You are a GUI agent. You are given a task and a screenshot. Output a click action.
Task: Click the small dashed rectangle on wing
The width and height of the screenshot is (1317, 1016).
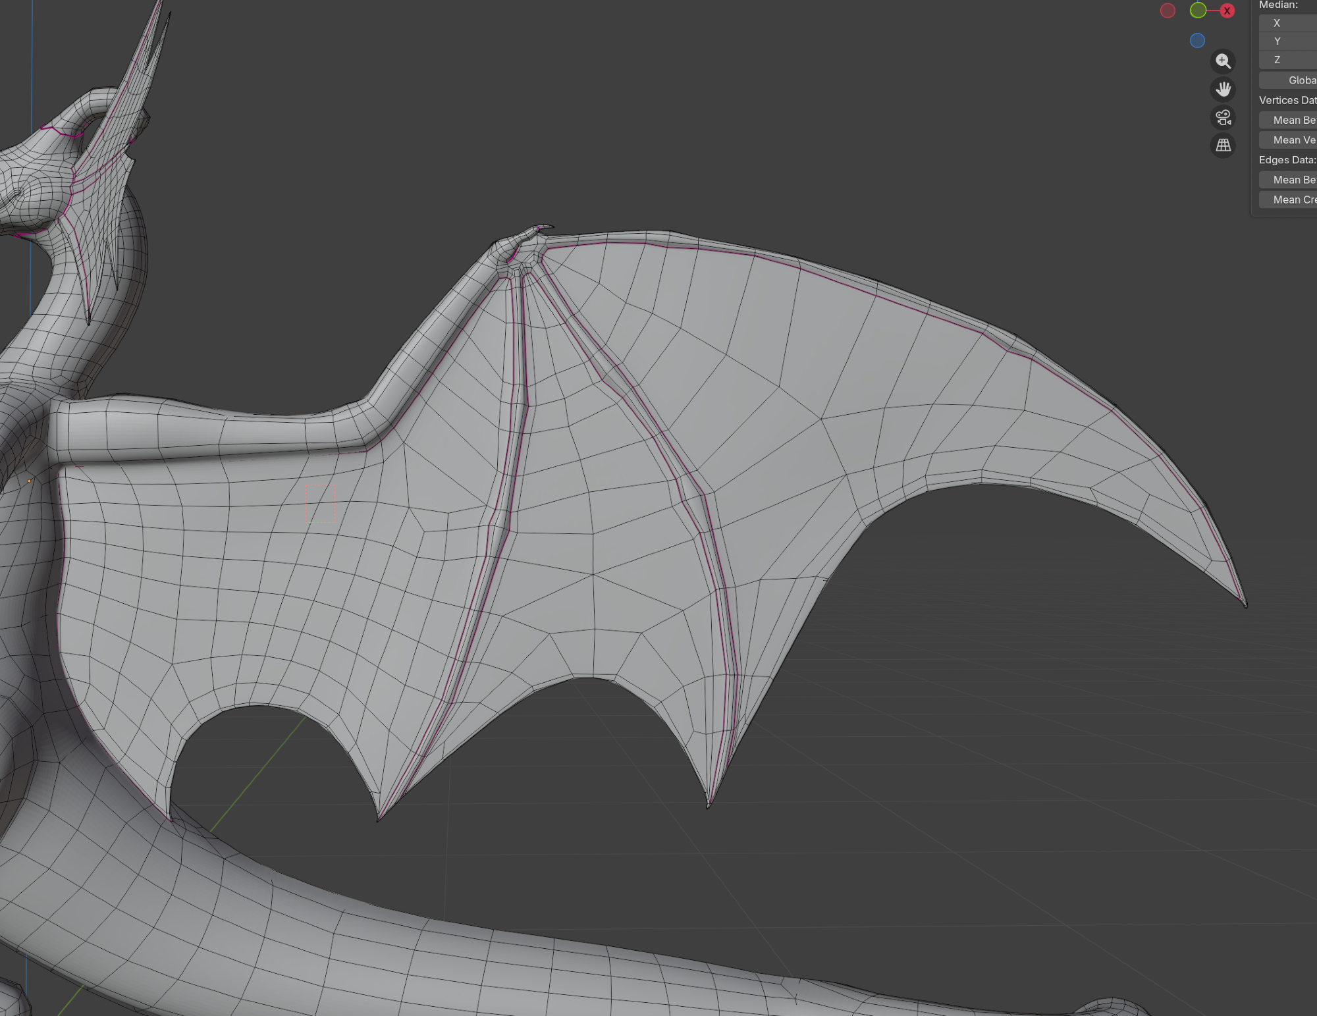321,504
